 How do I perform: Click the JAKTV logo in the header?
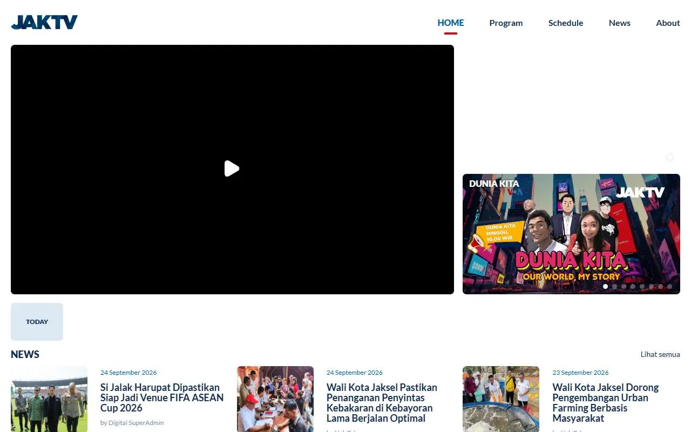(44, 22)
